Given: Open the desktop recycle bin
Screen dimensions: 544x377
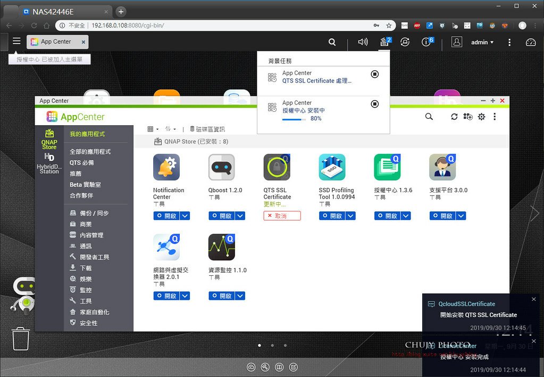Looking at the screenshot, I should click(21, 339).
